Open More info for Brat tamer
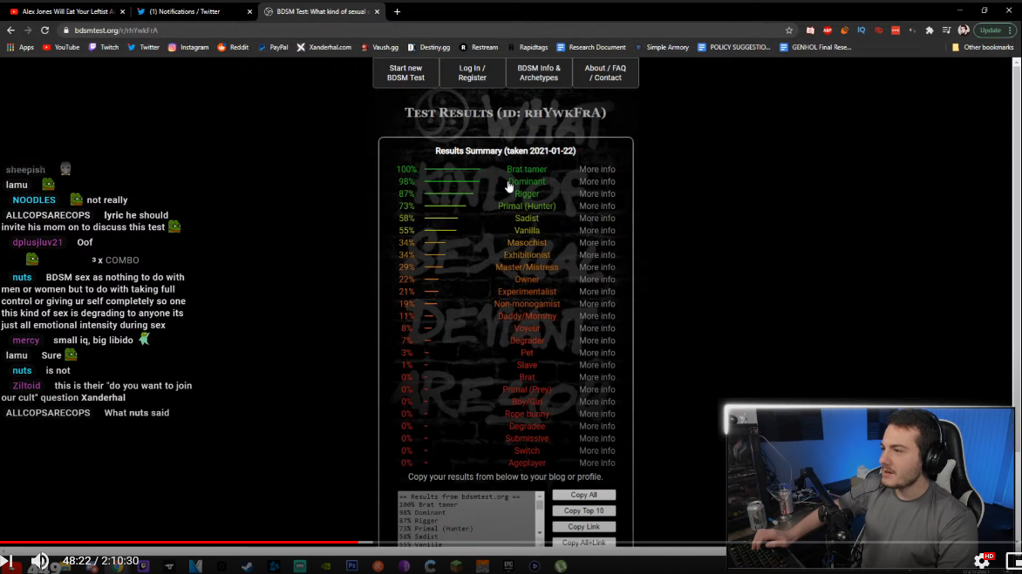 [x=597, y=169]
